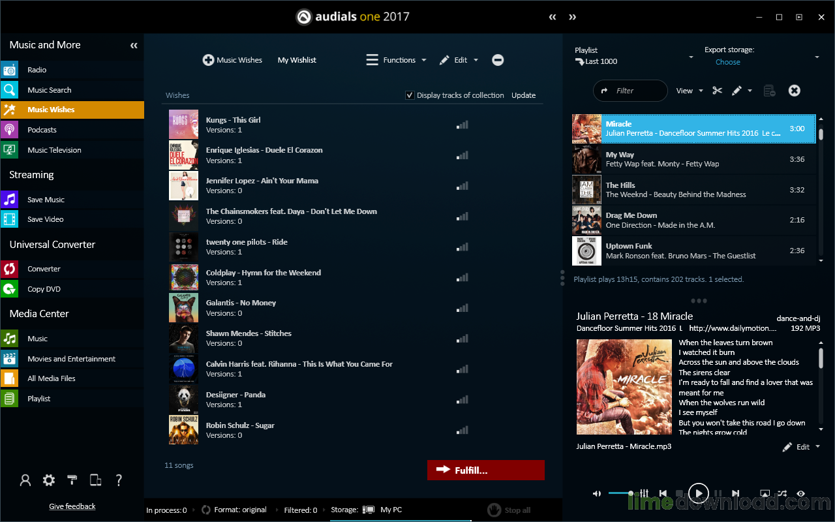Open the View dropdown above the playlist
The image size is (835, 522).
pos(687,91)
